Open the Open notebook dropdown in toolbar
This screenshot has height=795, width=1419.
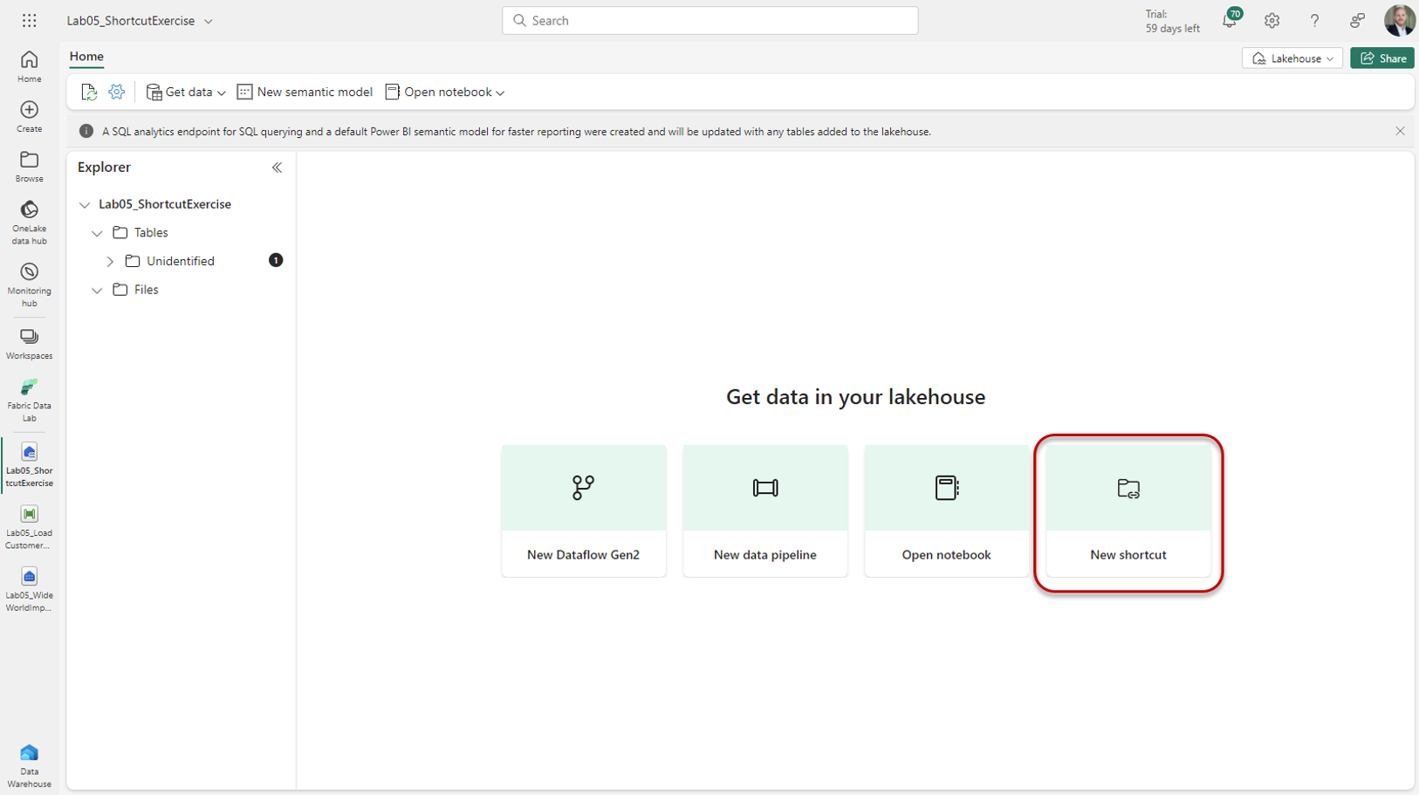pyautogui.click(x=445, y=92)
